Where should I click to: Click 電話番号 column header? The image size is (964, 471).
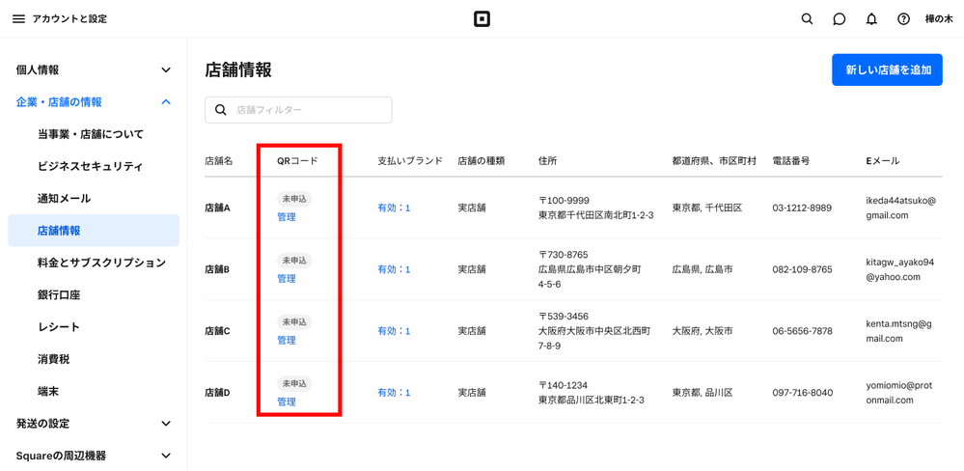coord(790,161)
